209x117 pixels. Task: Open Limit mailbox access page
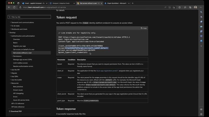pos(20,63)
